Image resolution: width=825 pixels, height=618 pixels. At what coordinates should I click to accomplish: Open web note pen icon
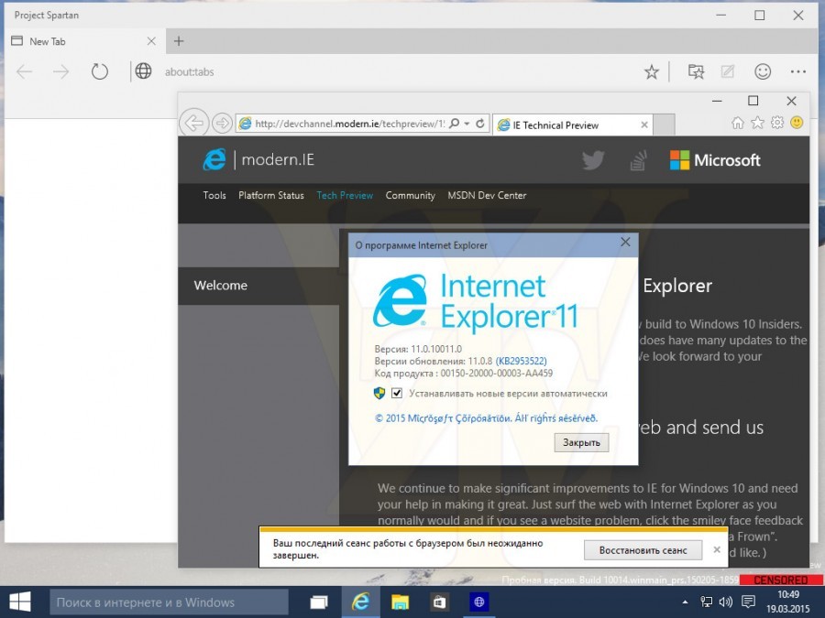(x=728, y=71)
